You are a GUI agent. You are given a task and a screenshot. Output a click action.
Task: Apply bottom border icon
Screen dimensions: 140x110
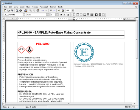(x=85, y=15)
